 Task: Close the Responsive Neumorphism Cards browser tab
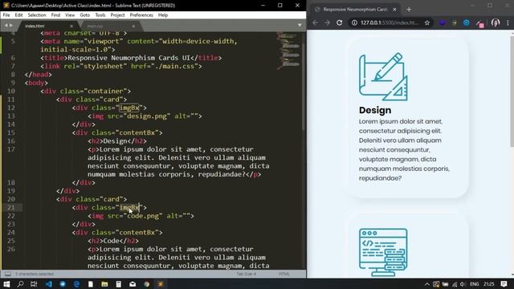click(394, 10)
